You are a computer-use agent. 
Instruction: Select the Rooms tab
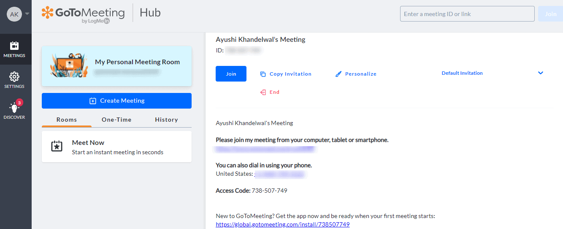[67, 120]
